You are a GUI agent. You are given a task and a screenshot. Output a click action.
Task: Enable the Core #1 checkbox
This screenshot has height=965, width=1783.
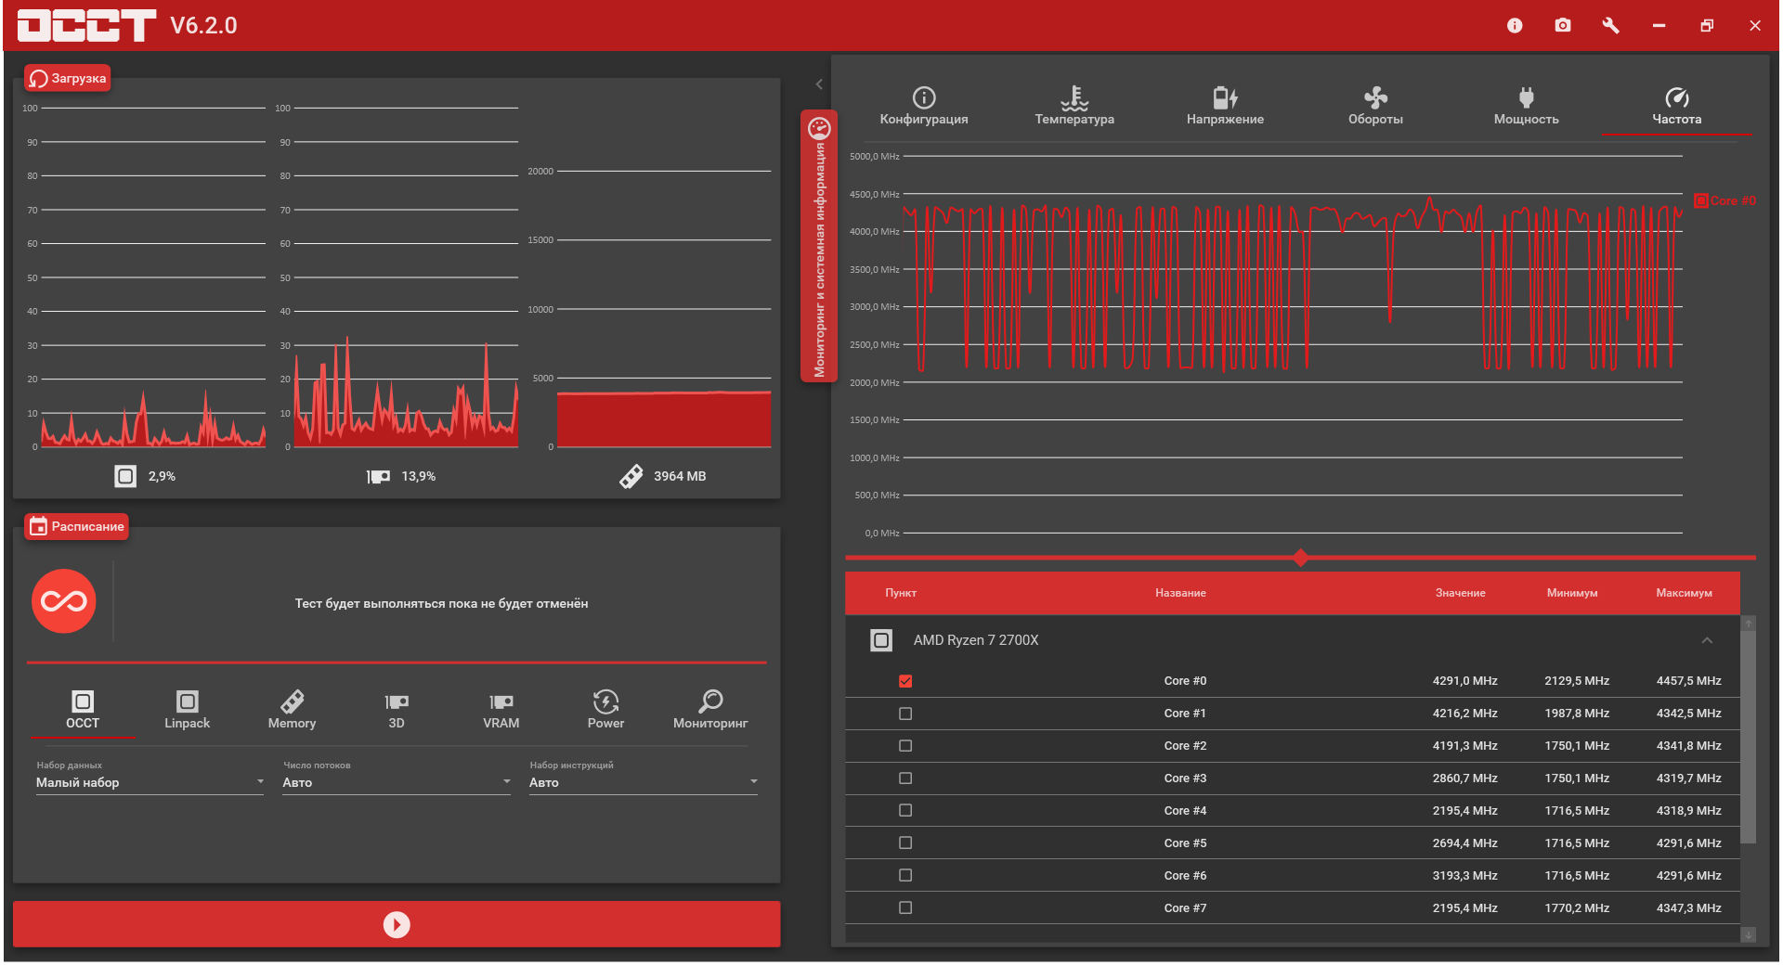905,714
